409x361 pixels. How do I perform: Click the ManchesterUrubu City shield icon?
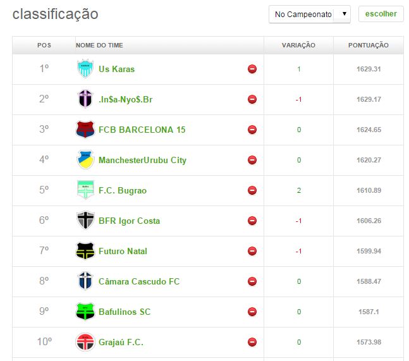(85, 160)
